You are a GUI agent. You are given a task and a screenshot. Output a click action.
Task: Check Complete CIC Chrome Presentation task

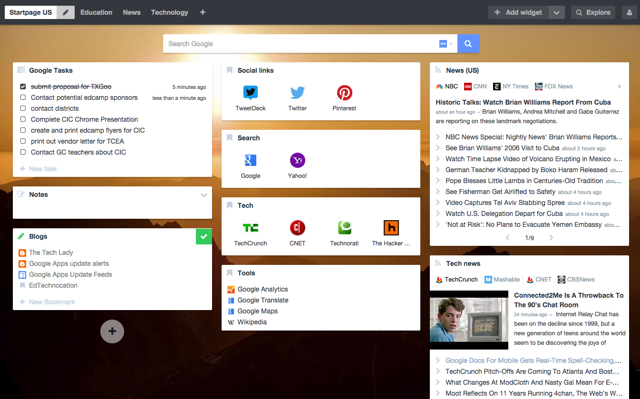[x=23, y=119]
